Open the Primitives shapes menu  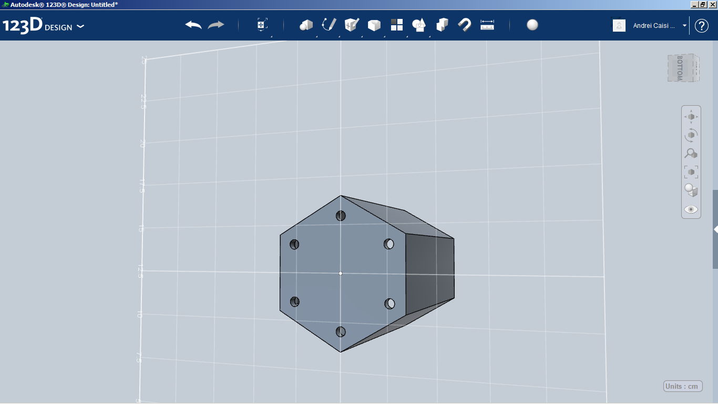(x=306, y=25)
